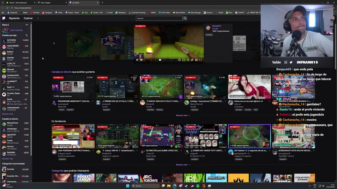Go to previous featured carousel stream
The height and width of the screenshot is (189, 337).
pyautogui.click(x=54, y=43)
